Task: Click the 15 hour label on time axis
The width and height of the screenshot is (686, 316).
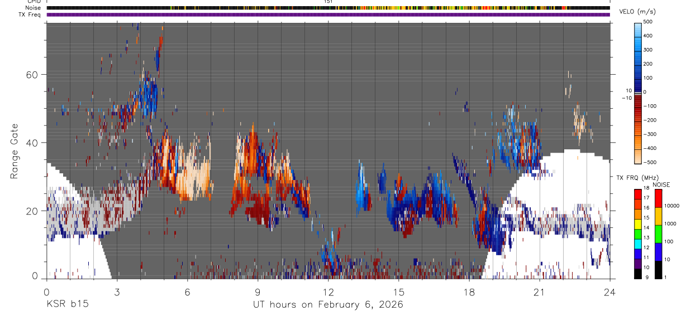Action: tap(399, 291)
